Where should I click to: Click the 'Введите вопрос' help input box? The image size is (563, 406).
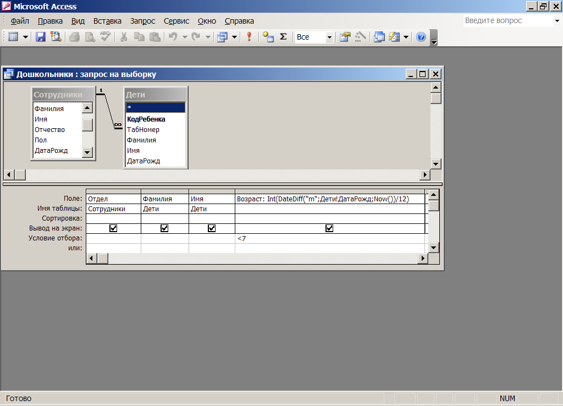[x=508, y=21]
